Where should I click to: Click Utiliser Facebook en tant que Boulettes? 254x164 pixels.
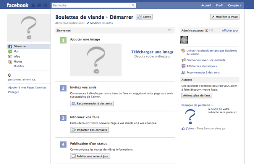212,52
